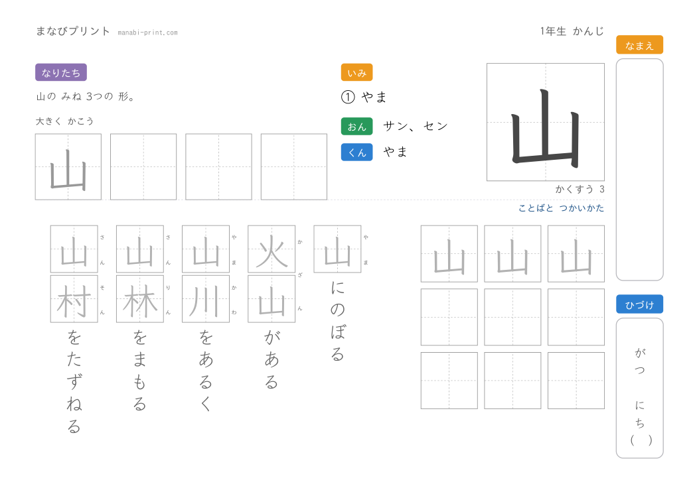Click the 川 kanji practice box

pos(206,299)
